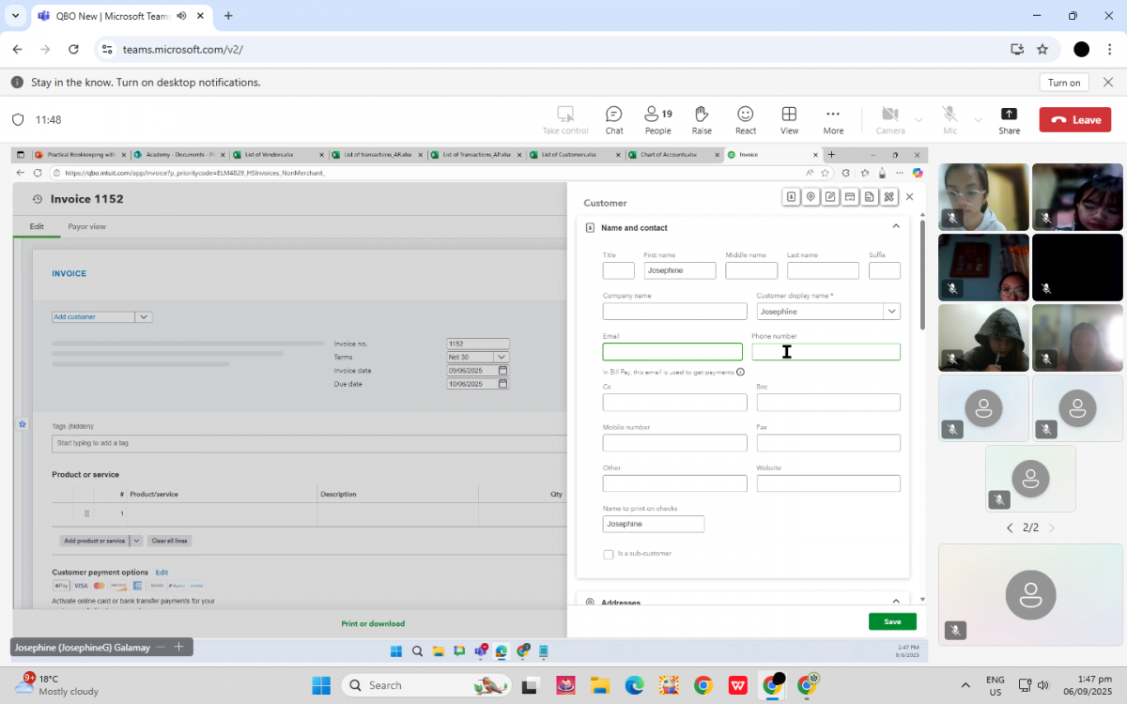Click the Turn on notifications button
The image size is (1127, 704).
1064,83
